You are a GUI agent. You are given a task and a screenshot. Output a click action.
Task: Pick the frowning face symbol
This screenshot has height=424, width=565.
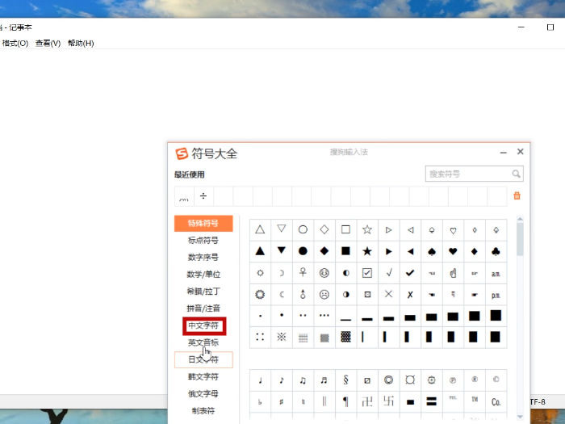pos(324,295)
